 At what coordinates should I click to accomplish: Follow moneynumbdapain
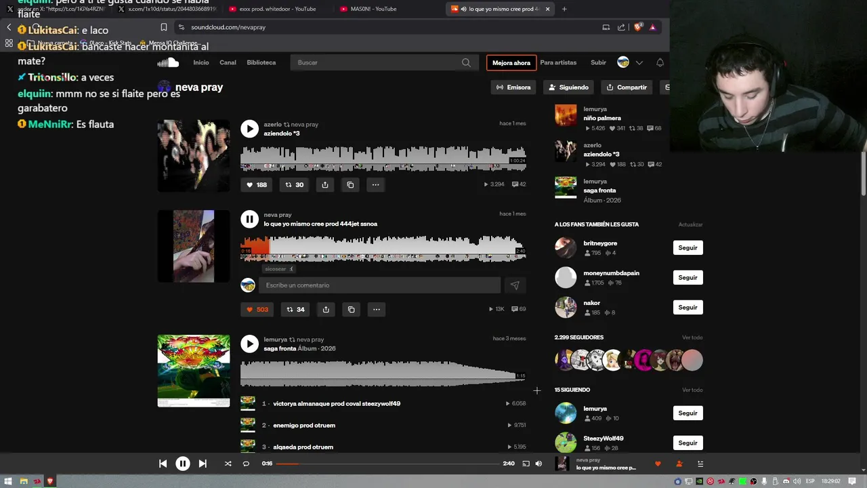(x=688, y=277)
